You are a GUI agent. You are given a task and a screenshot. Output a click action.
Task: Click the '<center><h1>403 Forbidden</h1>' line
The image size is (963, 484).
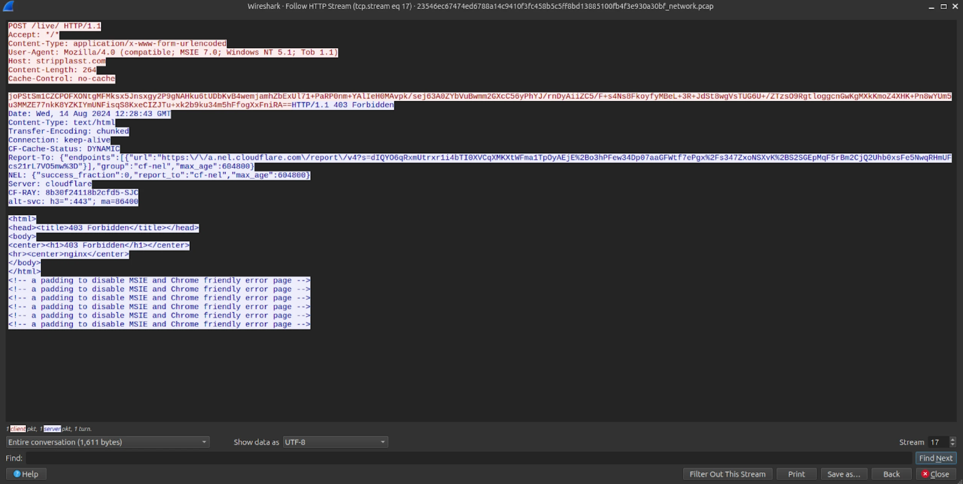[x=99, y=245]
